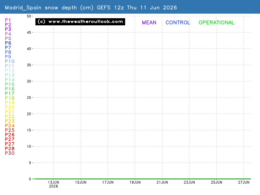Viewport: 260px width, 195px height.
Task: Pick the red P26 label
Action: pyautogui.click(x=10, y=135)
